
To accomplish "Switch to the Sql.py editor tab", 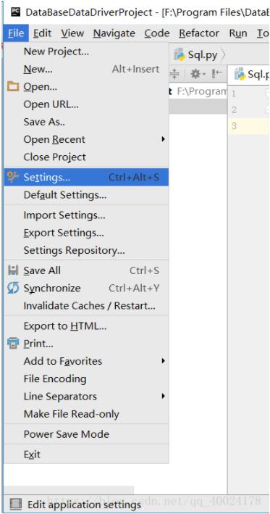I will 251,75.
